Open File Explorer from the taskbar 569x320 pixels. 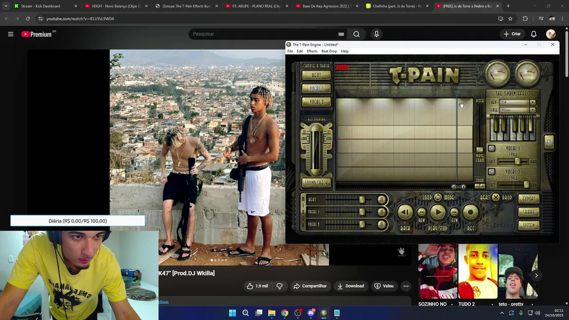[272, 313]
